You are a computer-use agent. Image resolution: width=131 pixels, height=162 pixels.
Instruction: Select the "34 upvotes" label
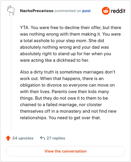click(x=23, y=138)
